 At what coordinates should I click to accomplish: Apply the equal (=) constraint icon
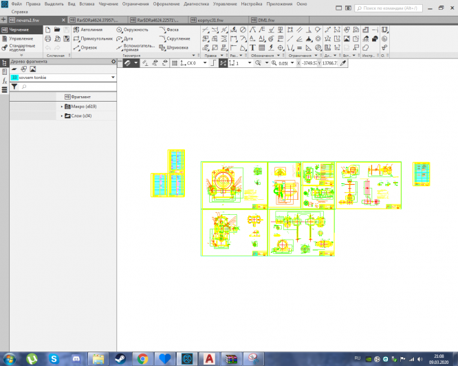(x=300, y=47)
